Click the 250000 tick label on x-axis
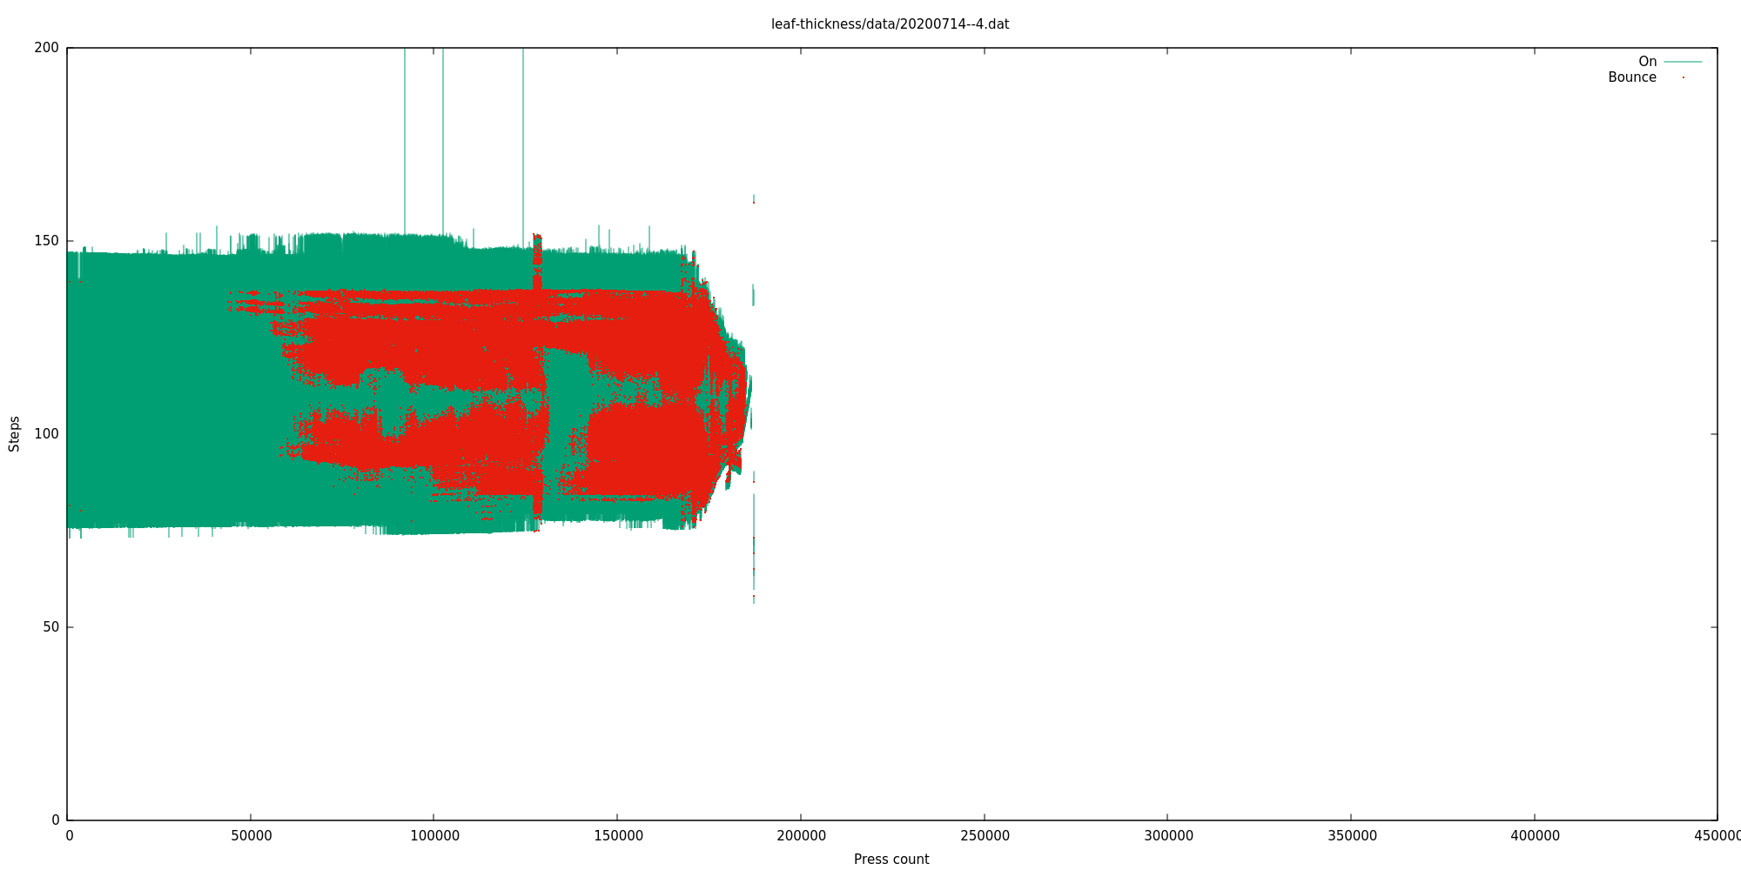The height and width of the screenshot is (870, 1741). 985,836
